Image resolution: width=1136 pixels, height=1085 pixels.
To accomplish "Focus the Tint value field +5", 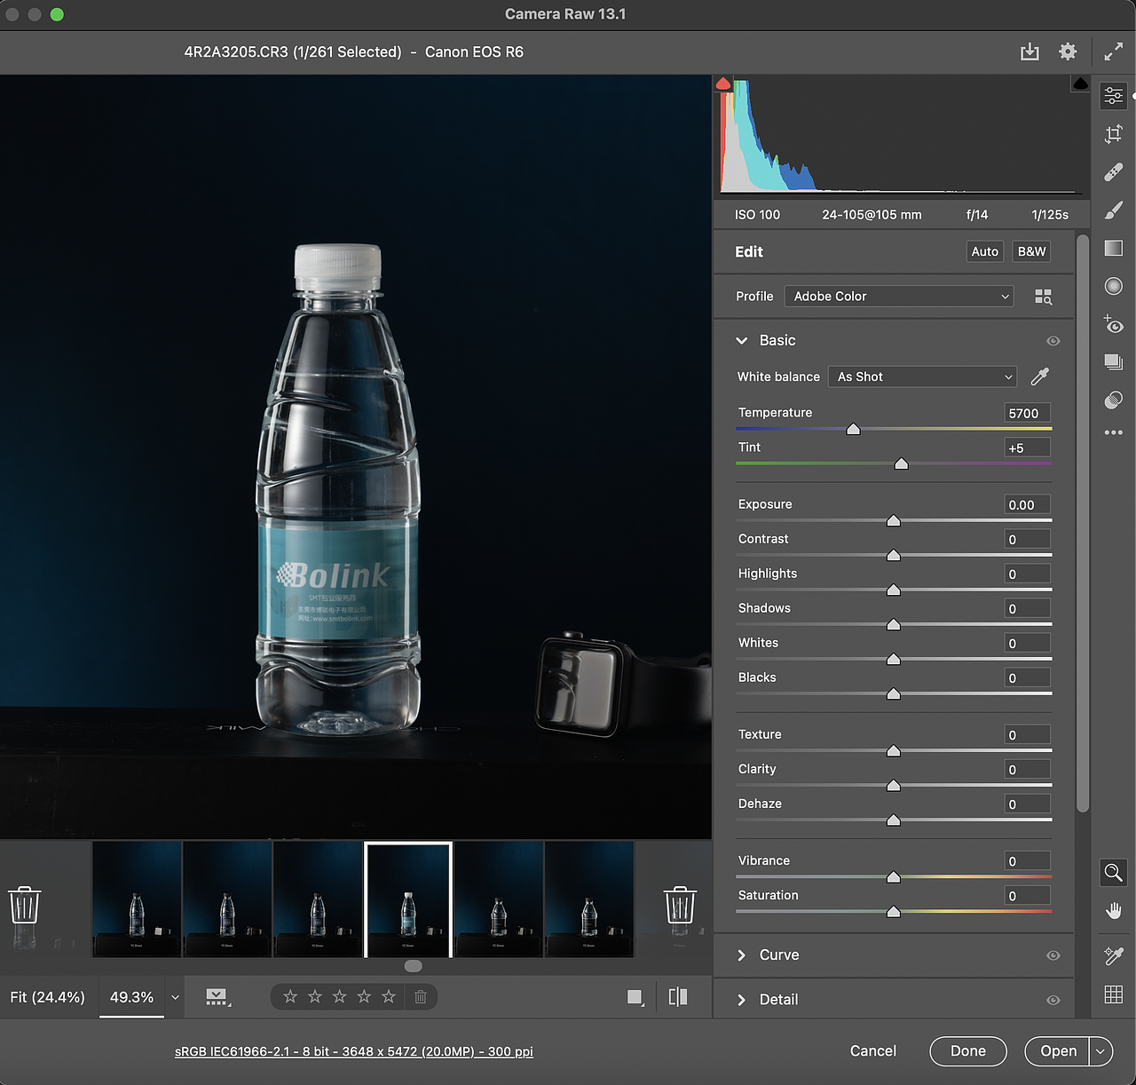I will click(1028, 447).
